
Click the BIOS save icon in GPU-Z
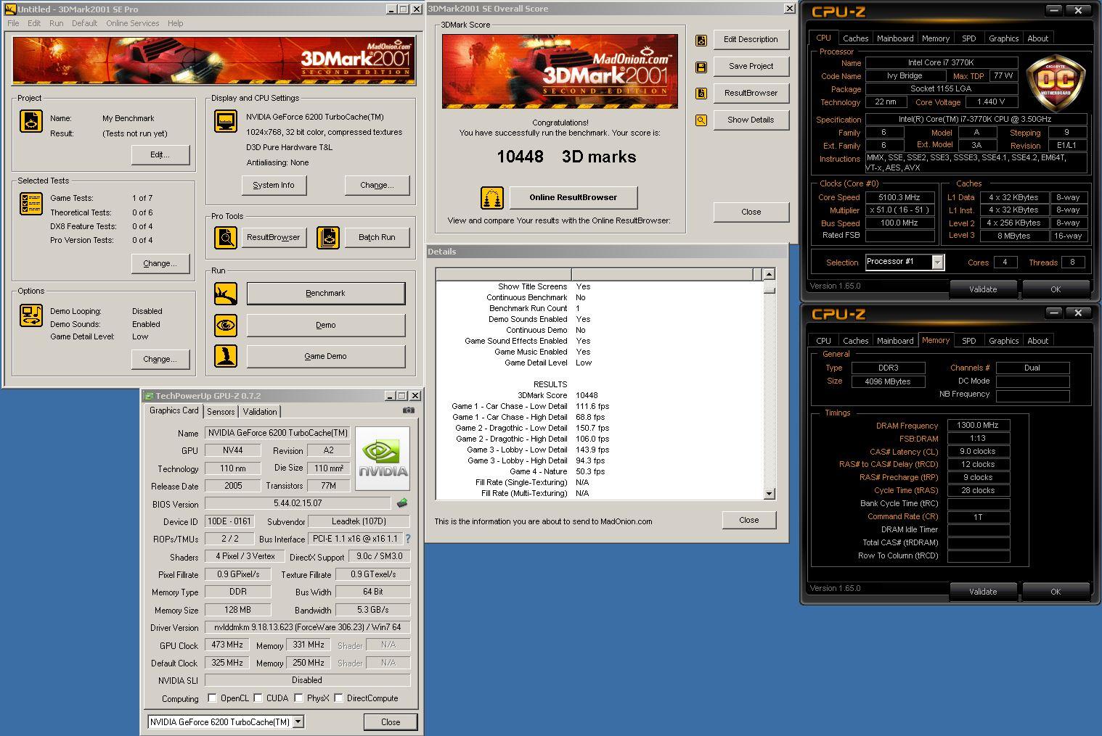[402, 503]
